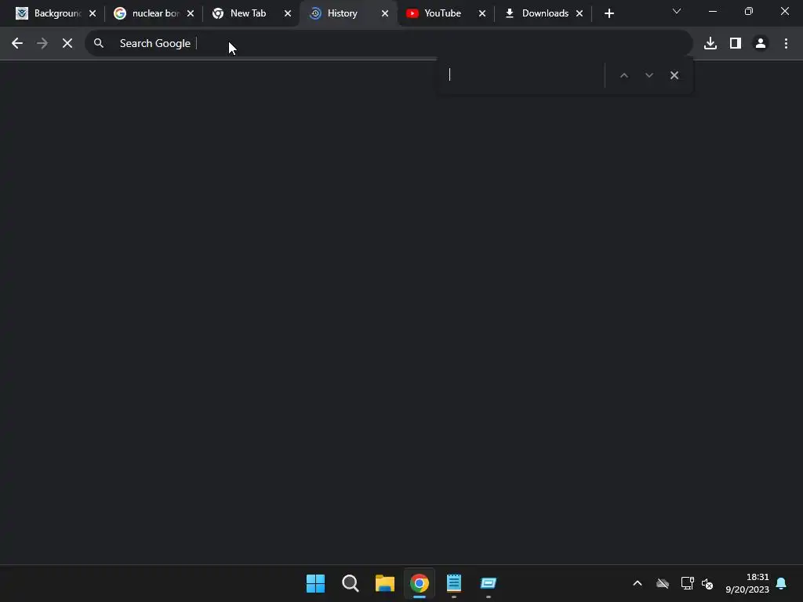
Task: Open the notifications bell
Action: coord(781,583)
